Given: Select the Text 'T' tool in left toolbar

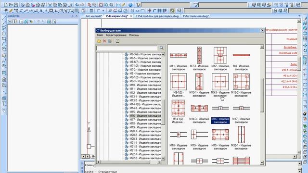Looking at the screenshot, I should 4,104.
